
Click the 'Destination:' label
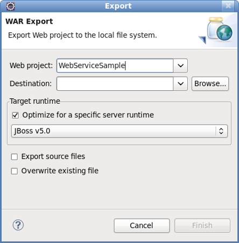click(31, 83)
